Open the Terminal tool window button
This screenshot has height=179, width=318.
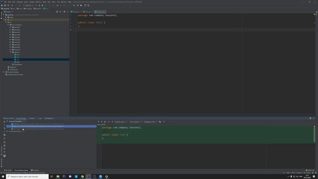pyautogui.click(x=35, y=170)
